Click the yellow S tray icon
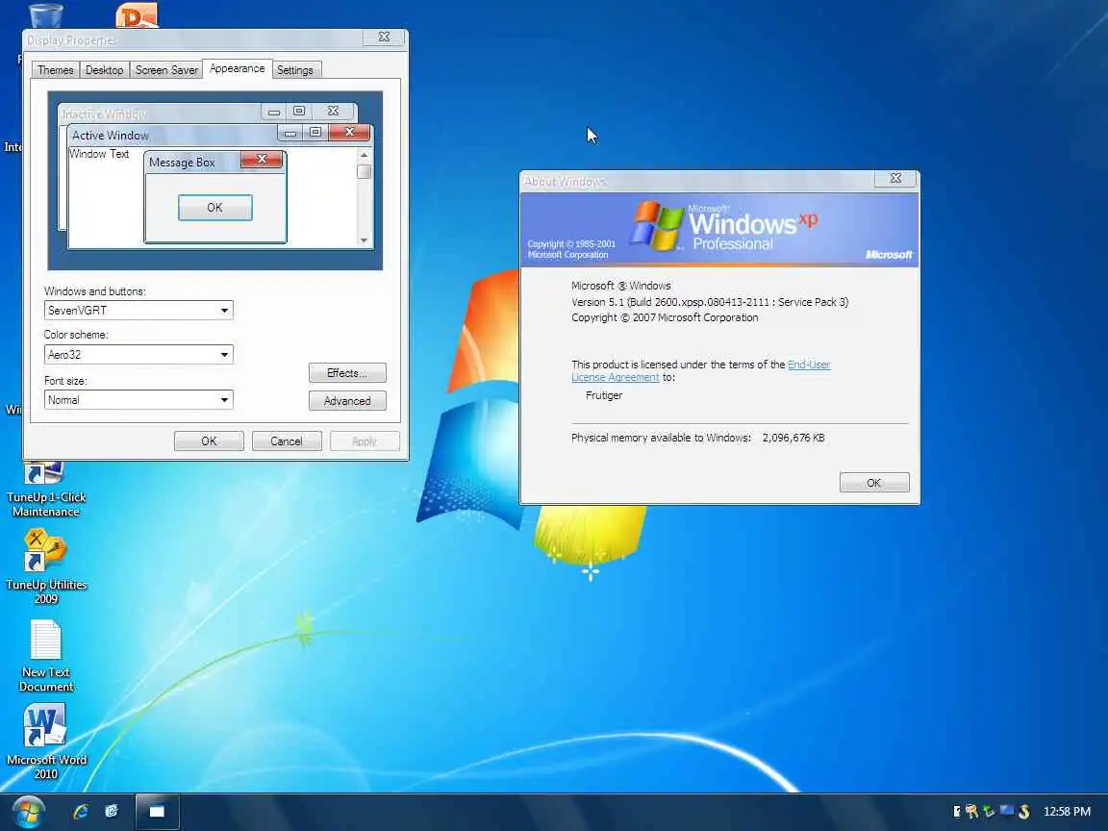 1024,811
